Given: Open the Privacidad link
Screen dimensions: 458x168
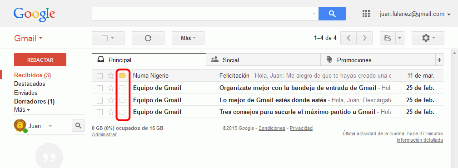Looking at the screenshot, I should pos(301,128).
